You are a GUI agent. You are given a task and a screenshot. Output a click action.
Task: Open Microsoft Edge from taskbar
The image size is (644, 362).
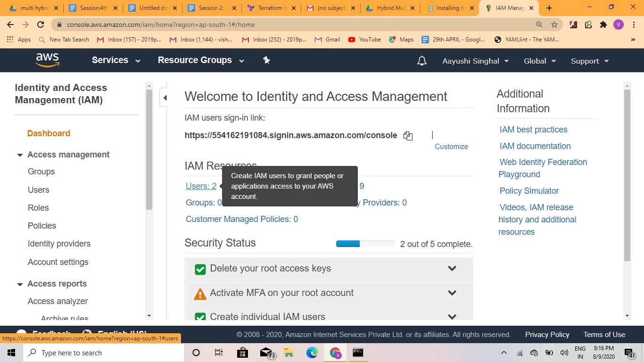pyautogui.click(x=312, y=353)
